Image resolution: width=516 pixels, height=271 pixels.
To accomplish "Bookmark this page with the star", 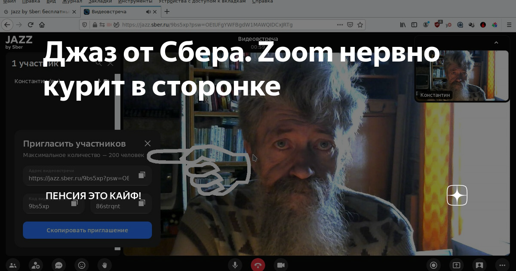I will coord(360,25).
